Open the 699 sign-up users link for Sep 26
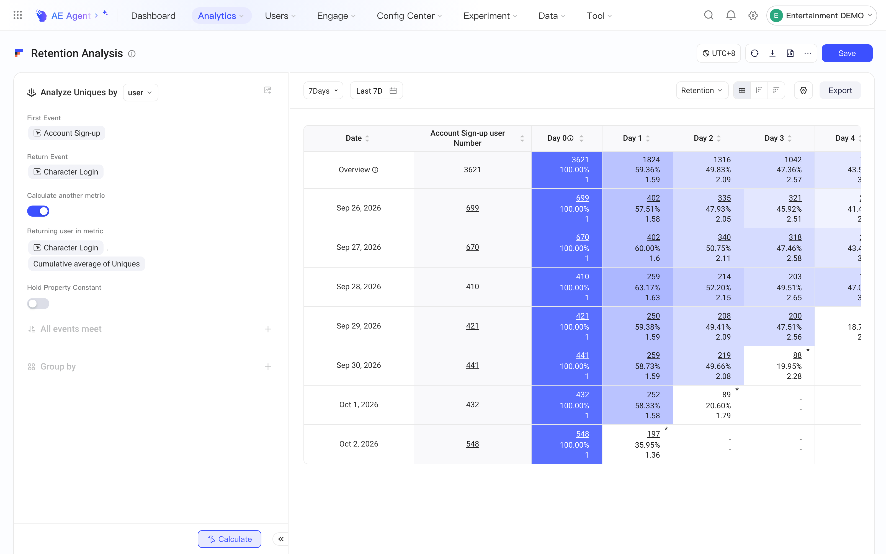The width and height of the screenshot is (886, 554). coord(472,208)
